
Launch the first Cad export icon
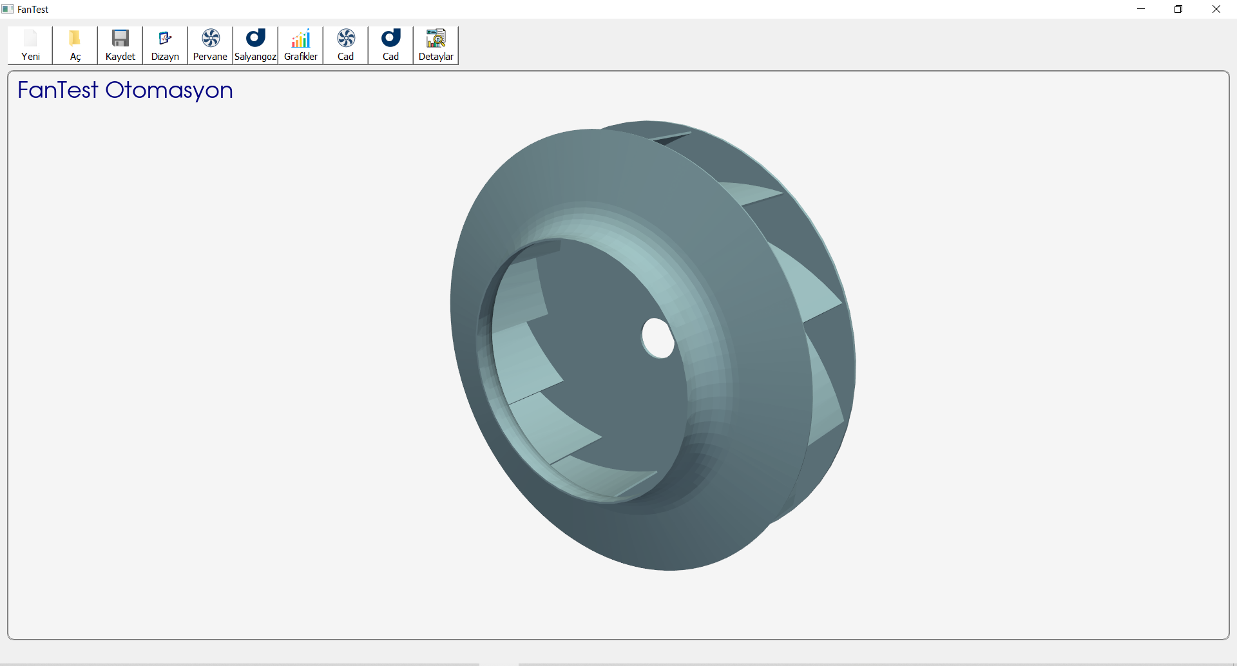point(345,44)
